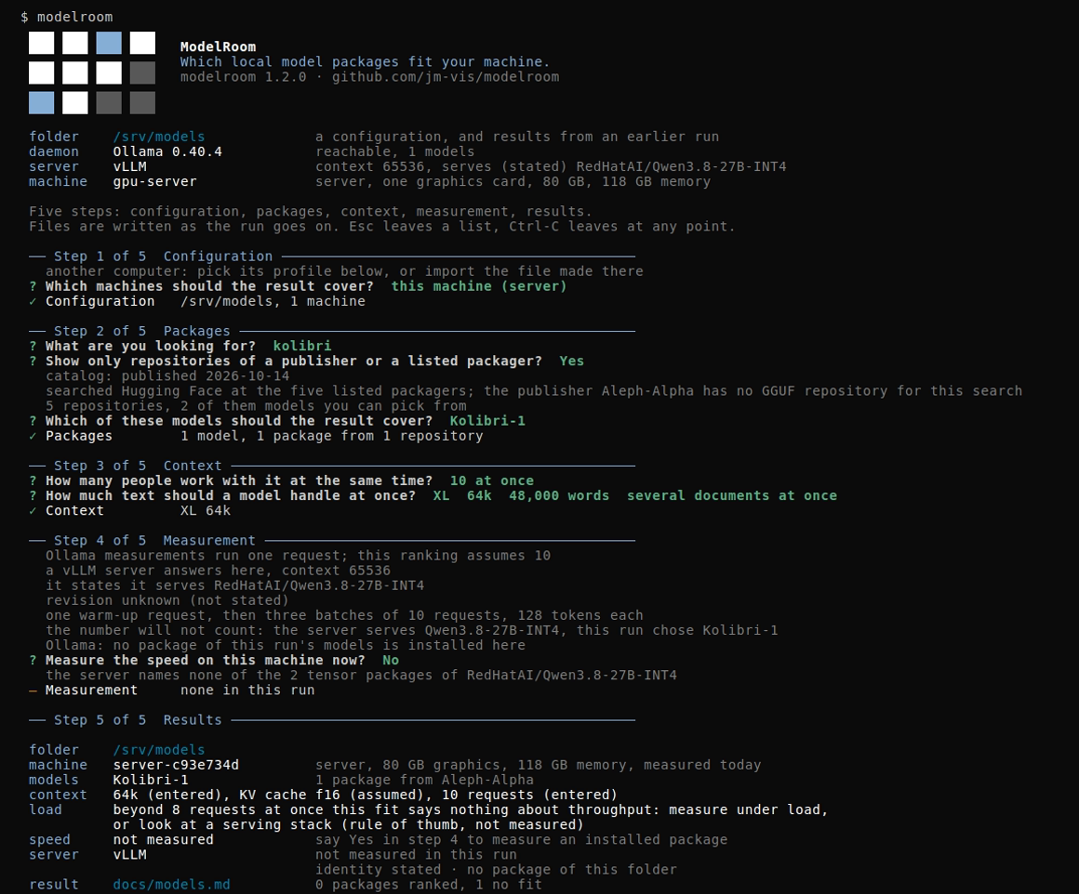This screenshot has width=1079, height=894.
Task: Click the "No" answer for measuring speed
Action: pos(391,660)
